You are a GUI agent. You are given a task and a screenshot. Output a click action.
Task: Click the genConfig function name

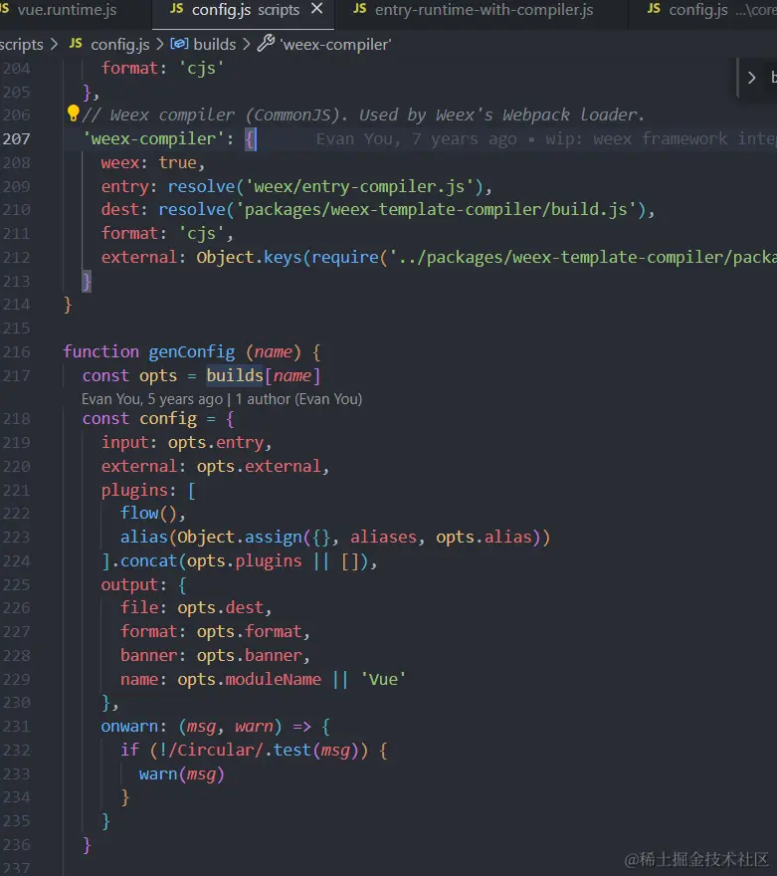[x=191, y=352]
